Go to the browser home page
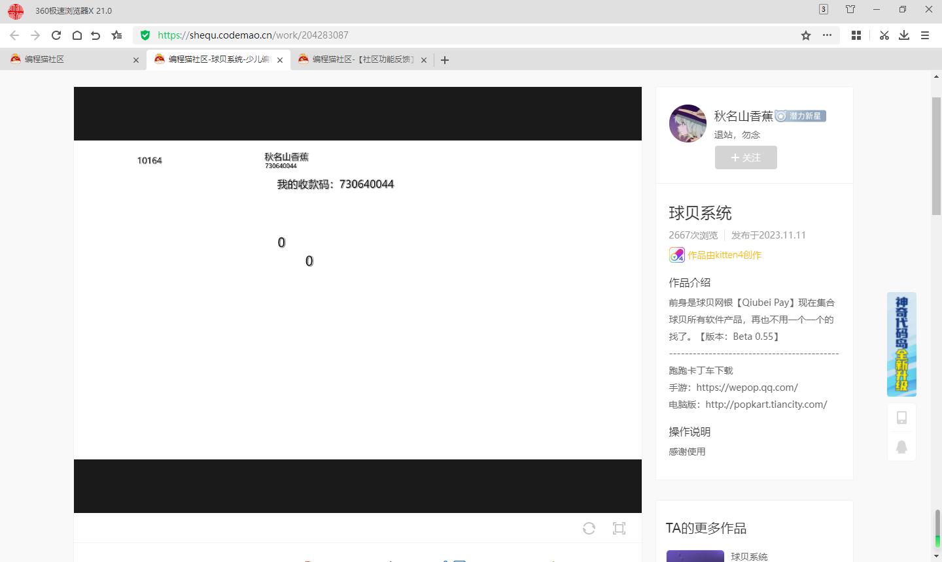 (77, 35)
